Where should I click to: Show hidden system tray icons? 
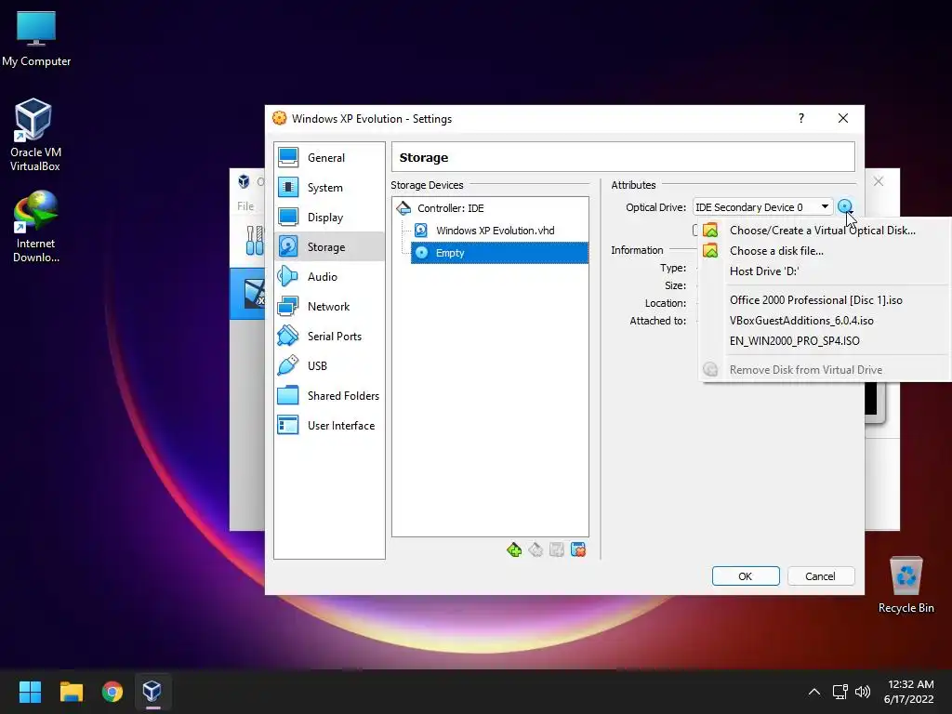pyautogui.click(x=814, y=692)
